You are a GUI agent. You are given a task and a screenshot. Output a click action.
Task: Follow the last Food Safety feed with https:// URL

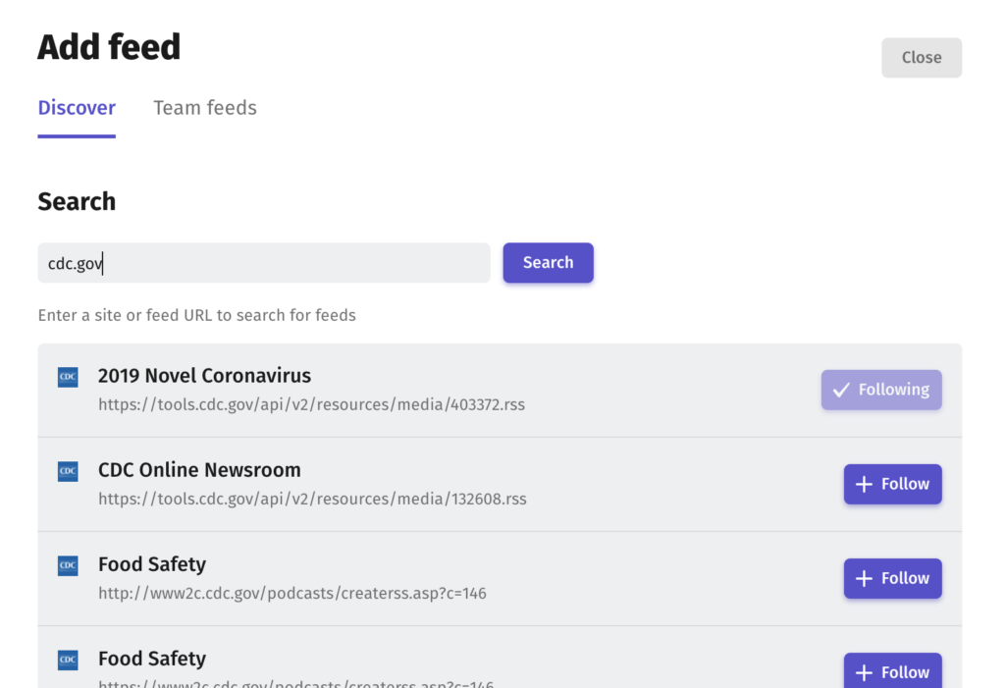(x=893, y=670)
